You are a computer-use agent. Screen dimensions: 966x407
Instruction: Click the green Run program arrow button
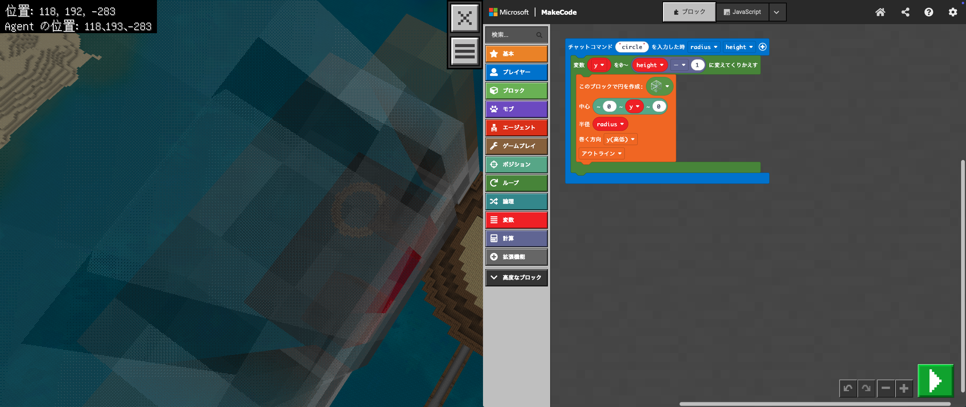[x=935, y=381]
